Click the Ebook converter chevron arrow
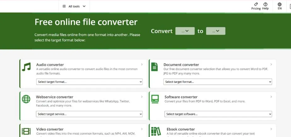 tap(271, 129)
